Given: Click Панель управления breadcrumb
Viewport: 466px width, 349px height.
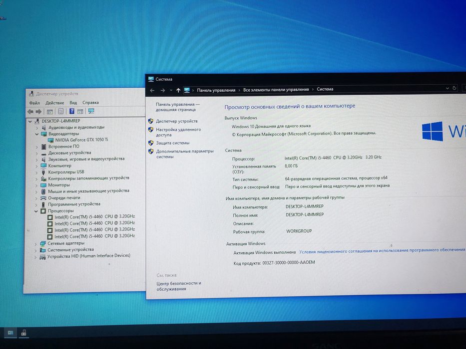Looking at the screenshot, I should (x=216, y=90).
